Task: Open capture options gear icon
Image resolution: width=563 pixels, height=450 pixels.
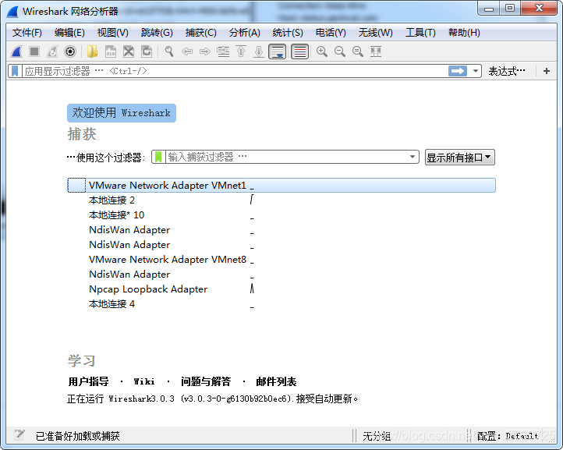Action: 70,51
